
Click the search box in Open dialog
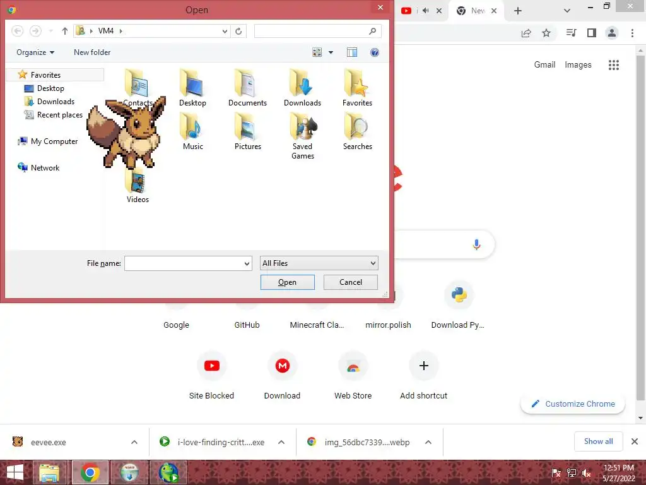click(318, 31)
